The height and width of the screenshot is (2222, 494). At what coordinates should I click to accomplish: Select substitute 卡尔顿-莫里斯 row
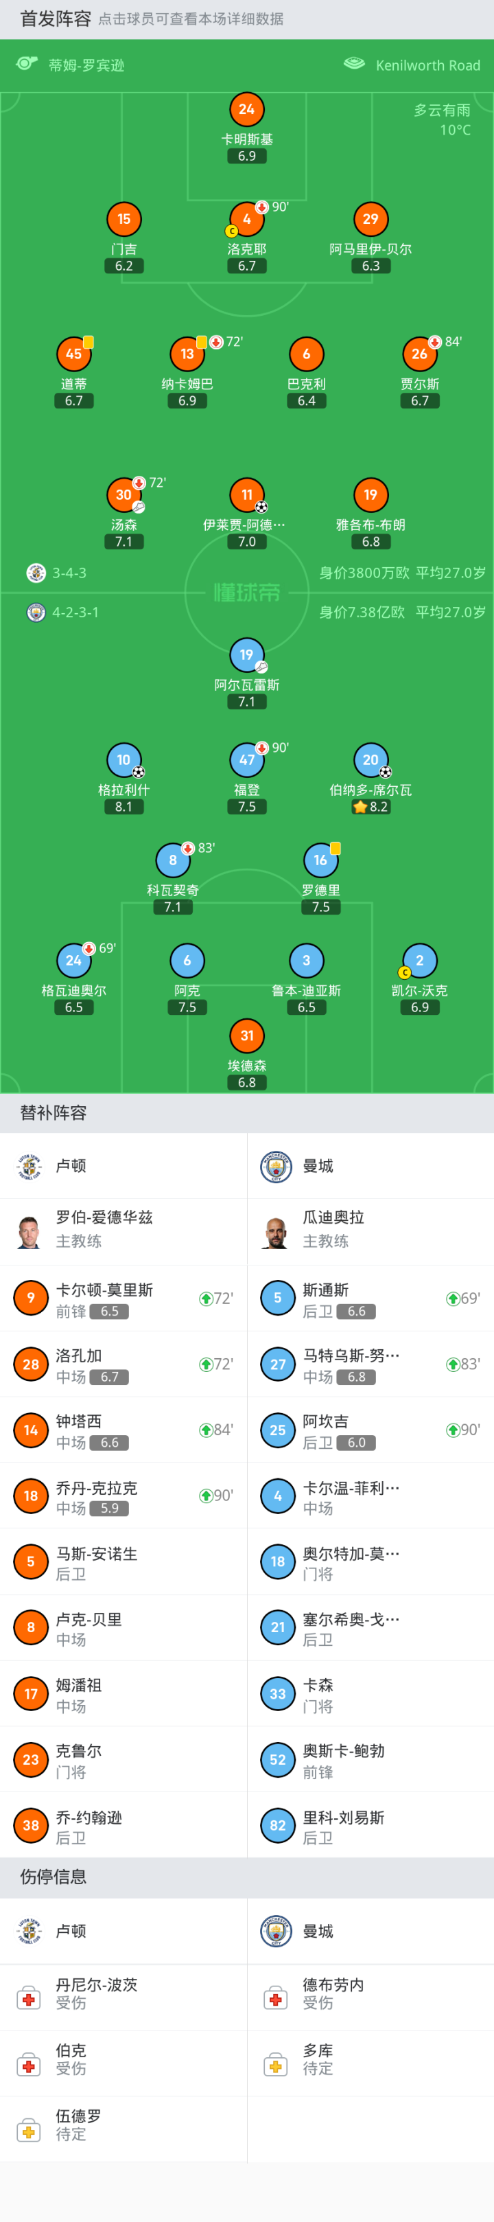tap(123, 1298)
